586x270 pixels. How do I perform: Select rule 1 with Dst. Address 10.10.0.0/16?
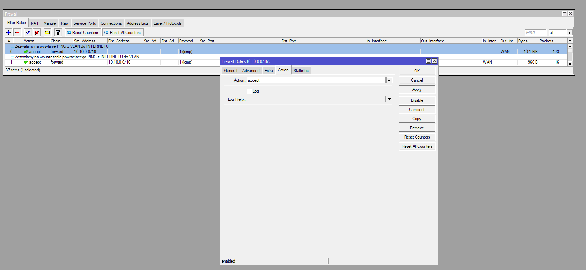coord(119,62)
